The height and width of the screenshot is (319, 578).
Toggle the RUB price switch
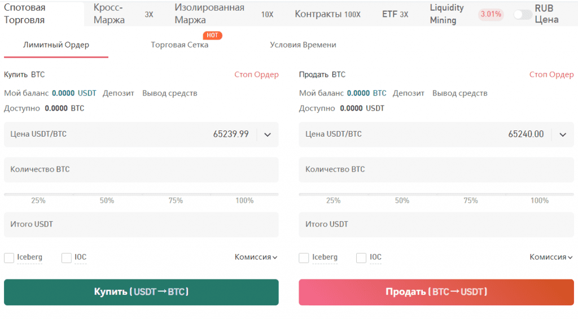[523, 15]
